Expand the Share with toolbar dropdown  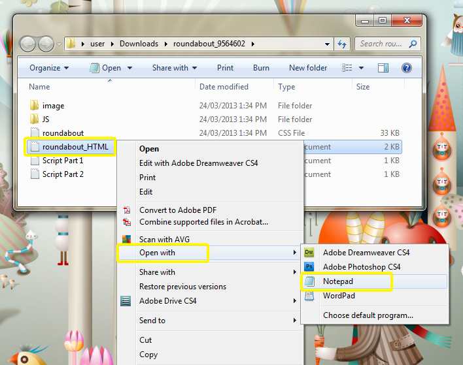tap(174, 68)
